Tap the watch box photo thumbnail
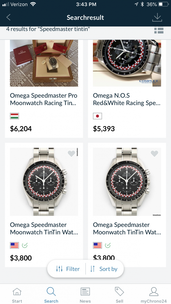Image resolution: width=171 pixels, height=304 pixels. (x=44, y=63)
